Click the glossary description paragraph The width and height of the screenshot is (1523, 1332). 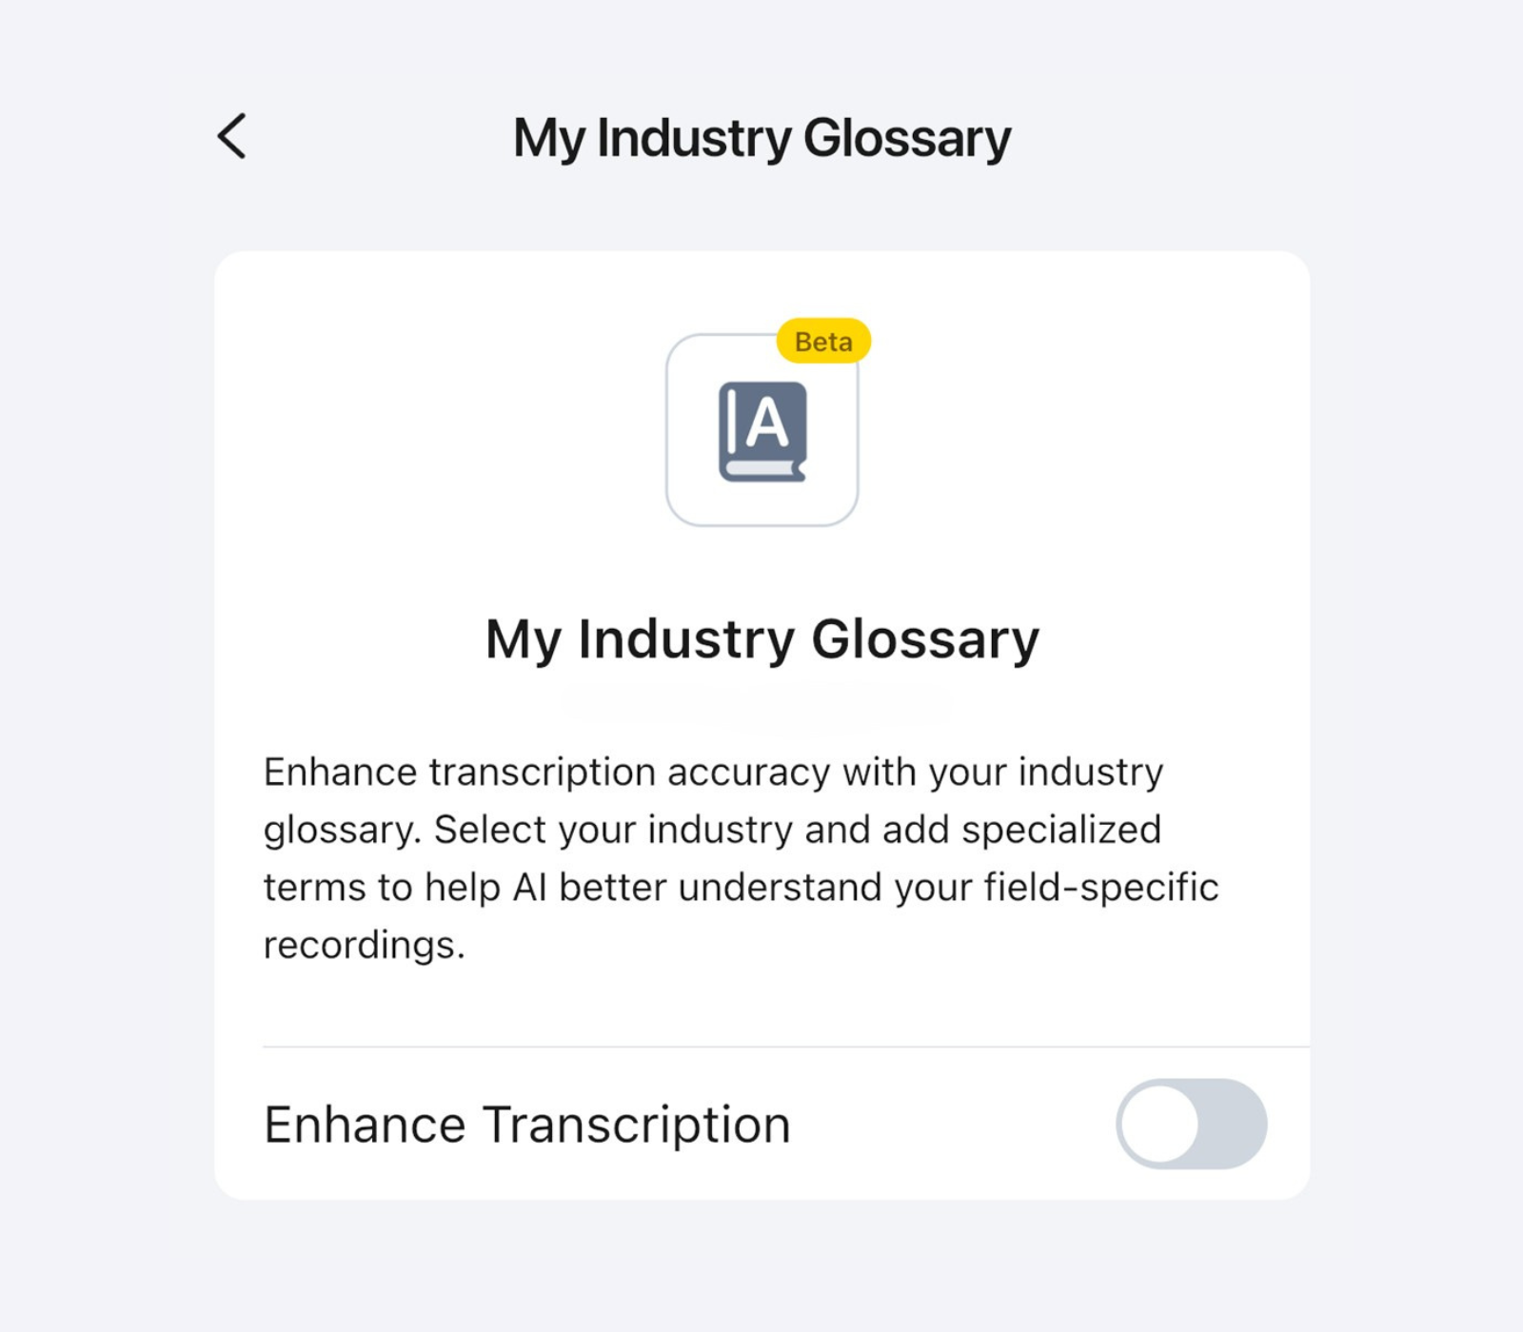(x=741, y=858)
